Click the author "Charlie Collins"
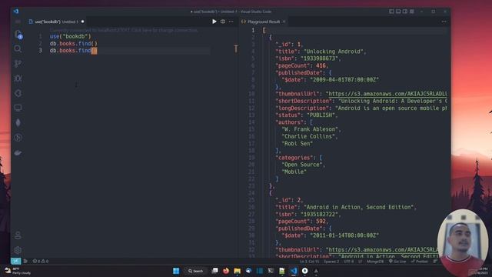The width and height of the screenshot is (492, 277). (x=308, y=136)
